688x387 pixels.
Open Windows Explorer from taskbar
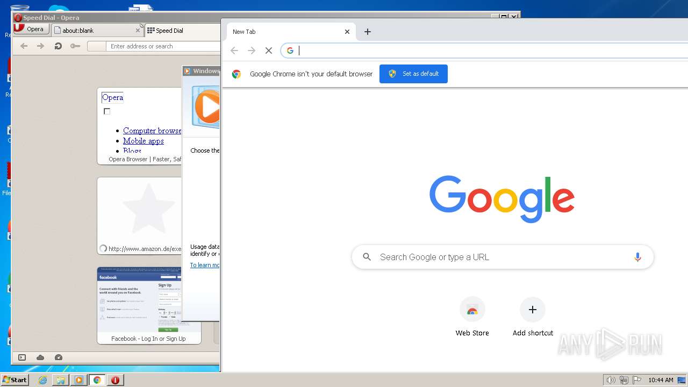point(61,380)
